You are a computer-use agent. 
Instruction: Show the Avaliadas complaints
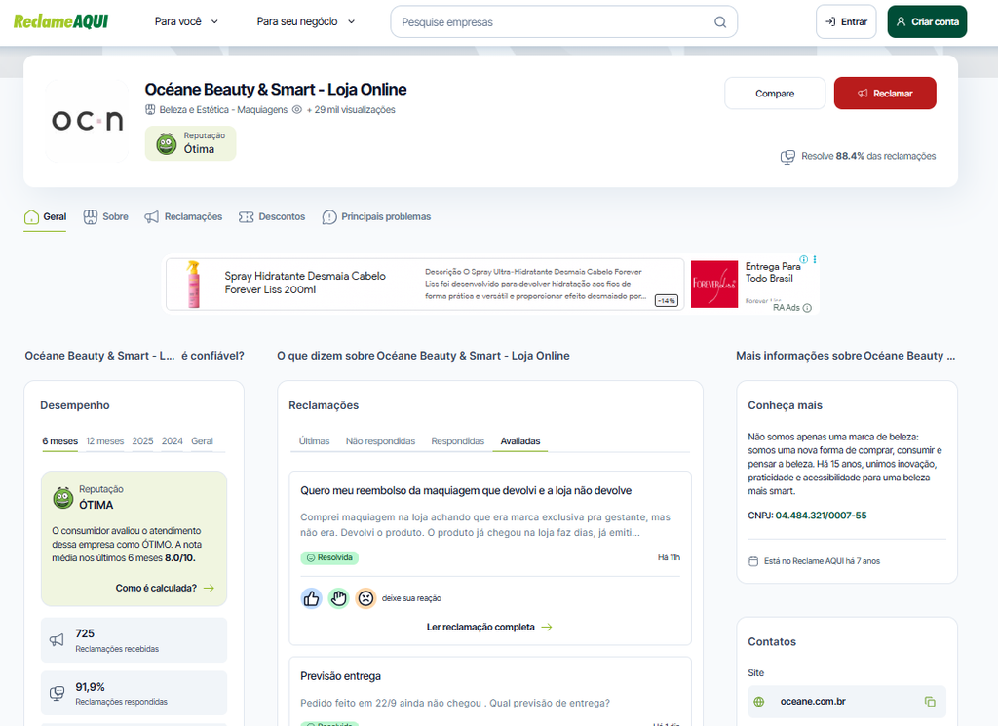[520, 440]
